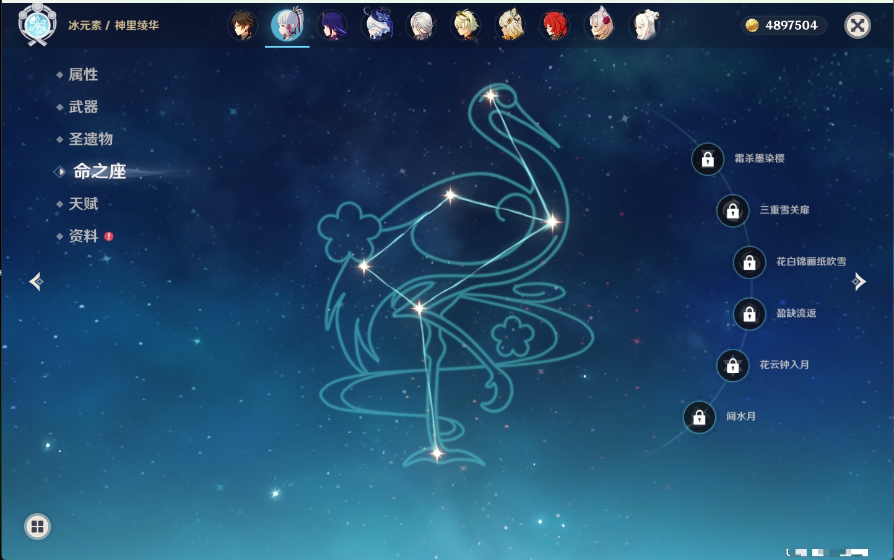Close the character screen with X button
Viewport: 894px width, 560px height.
pyautogui.click(x=857, y=25)
